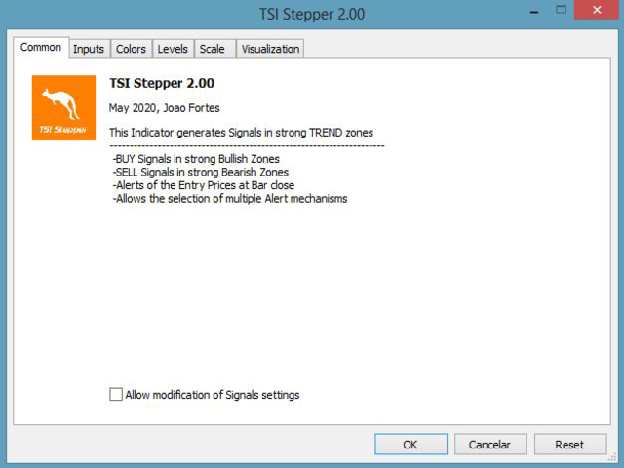624x468 pixels.
Task: Click the window resize grip at the corner
Action: pos(612,457)
